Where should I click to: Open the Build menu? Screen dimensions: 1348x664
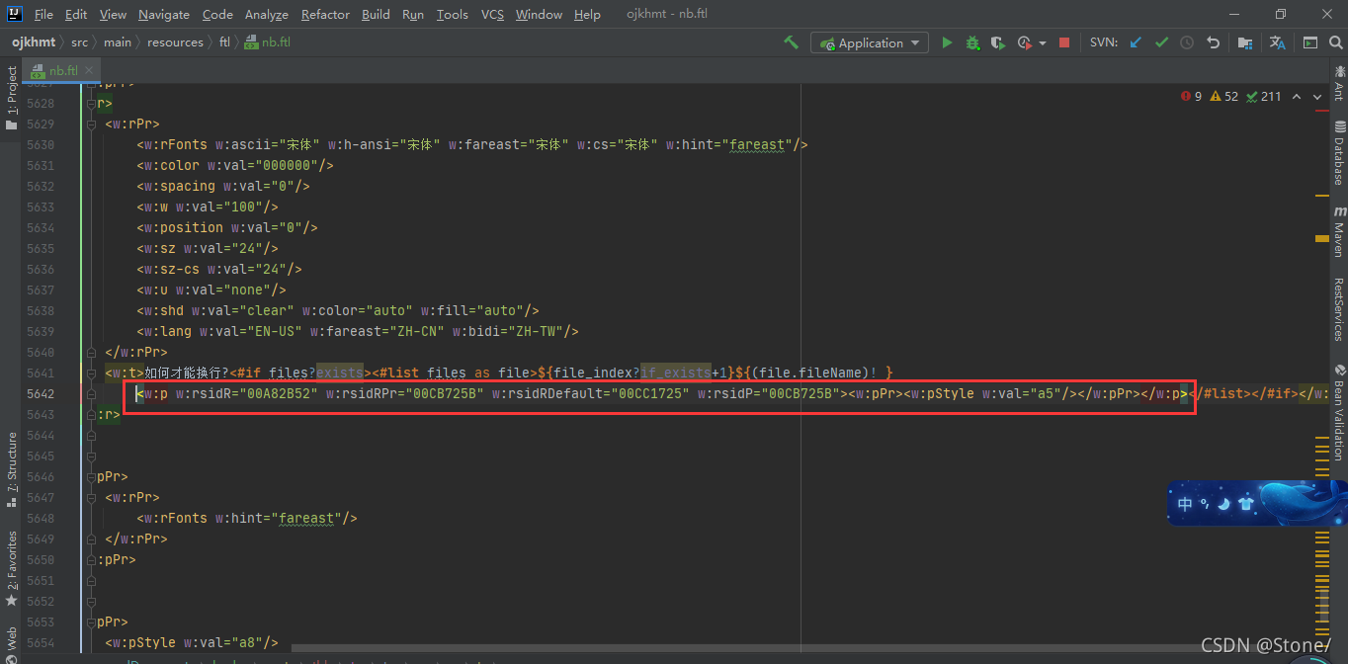click(376, 14)
